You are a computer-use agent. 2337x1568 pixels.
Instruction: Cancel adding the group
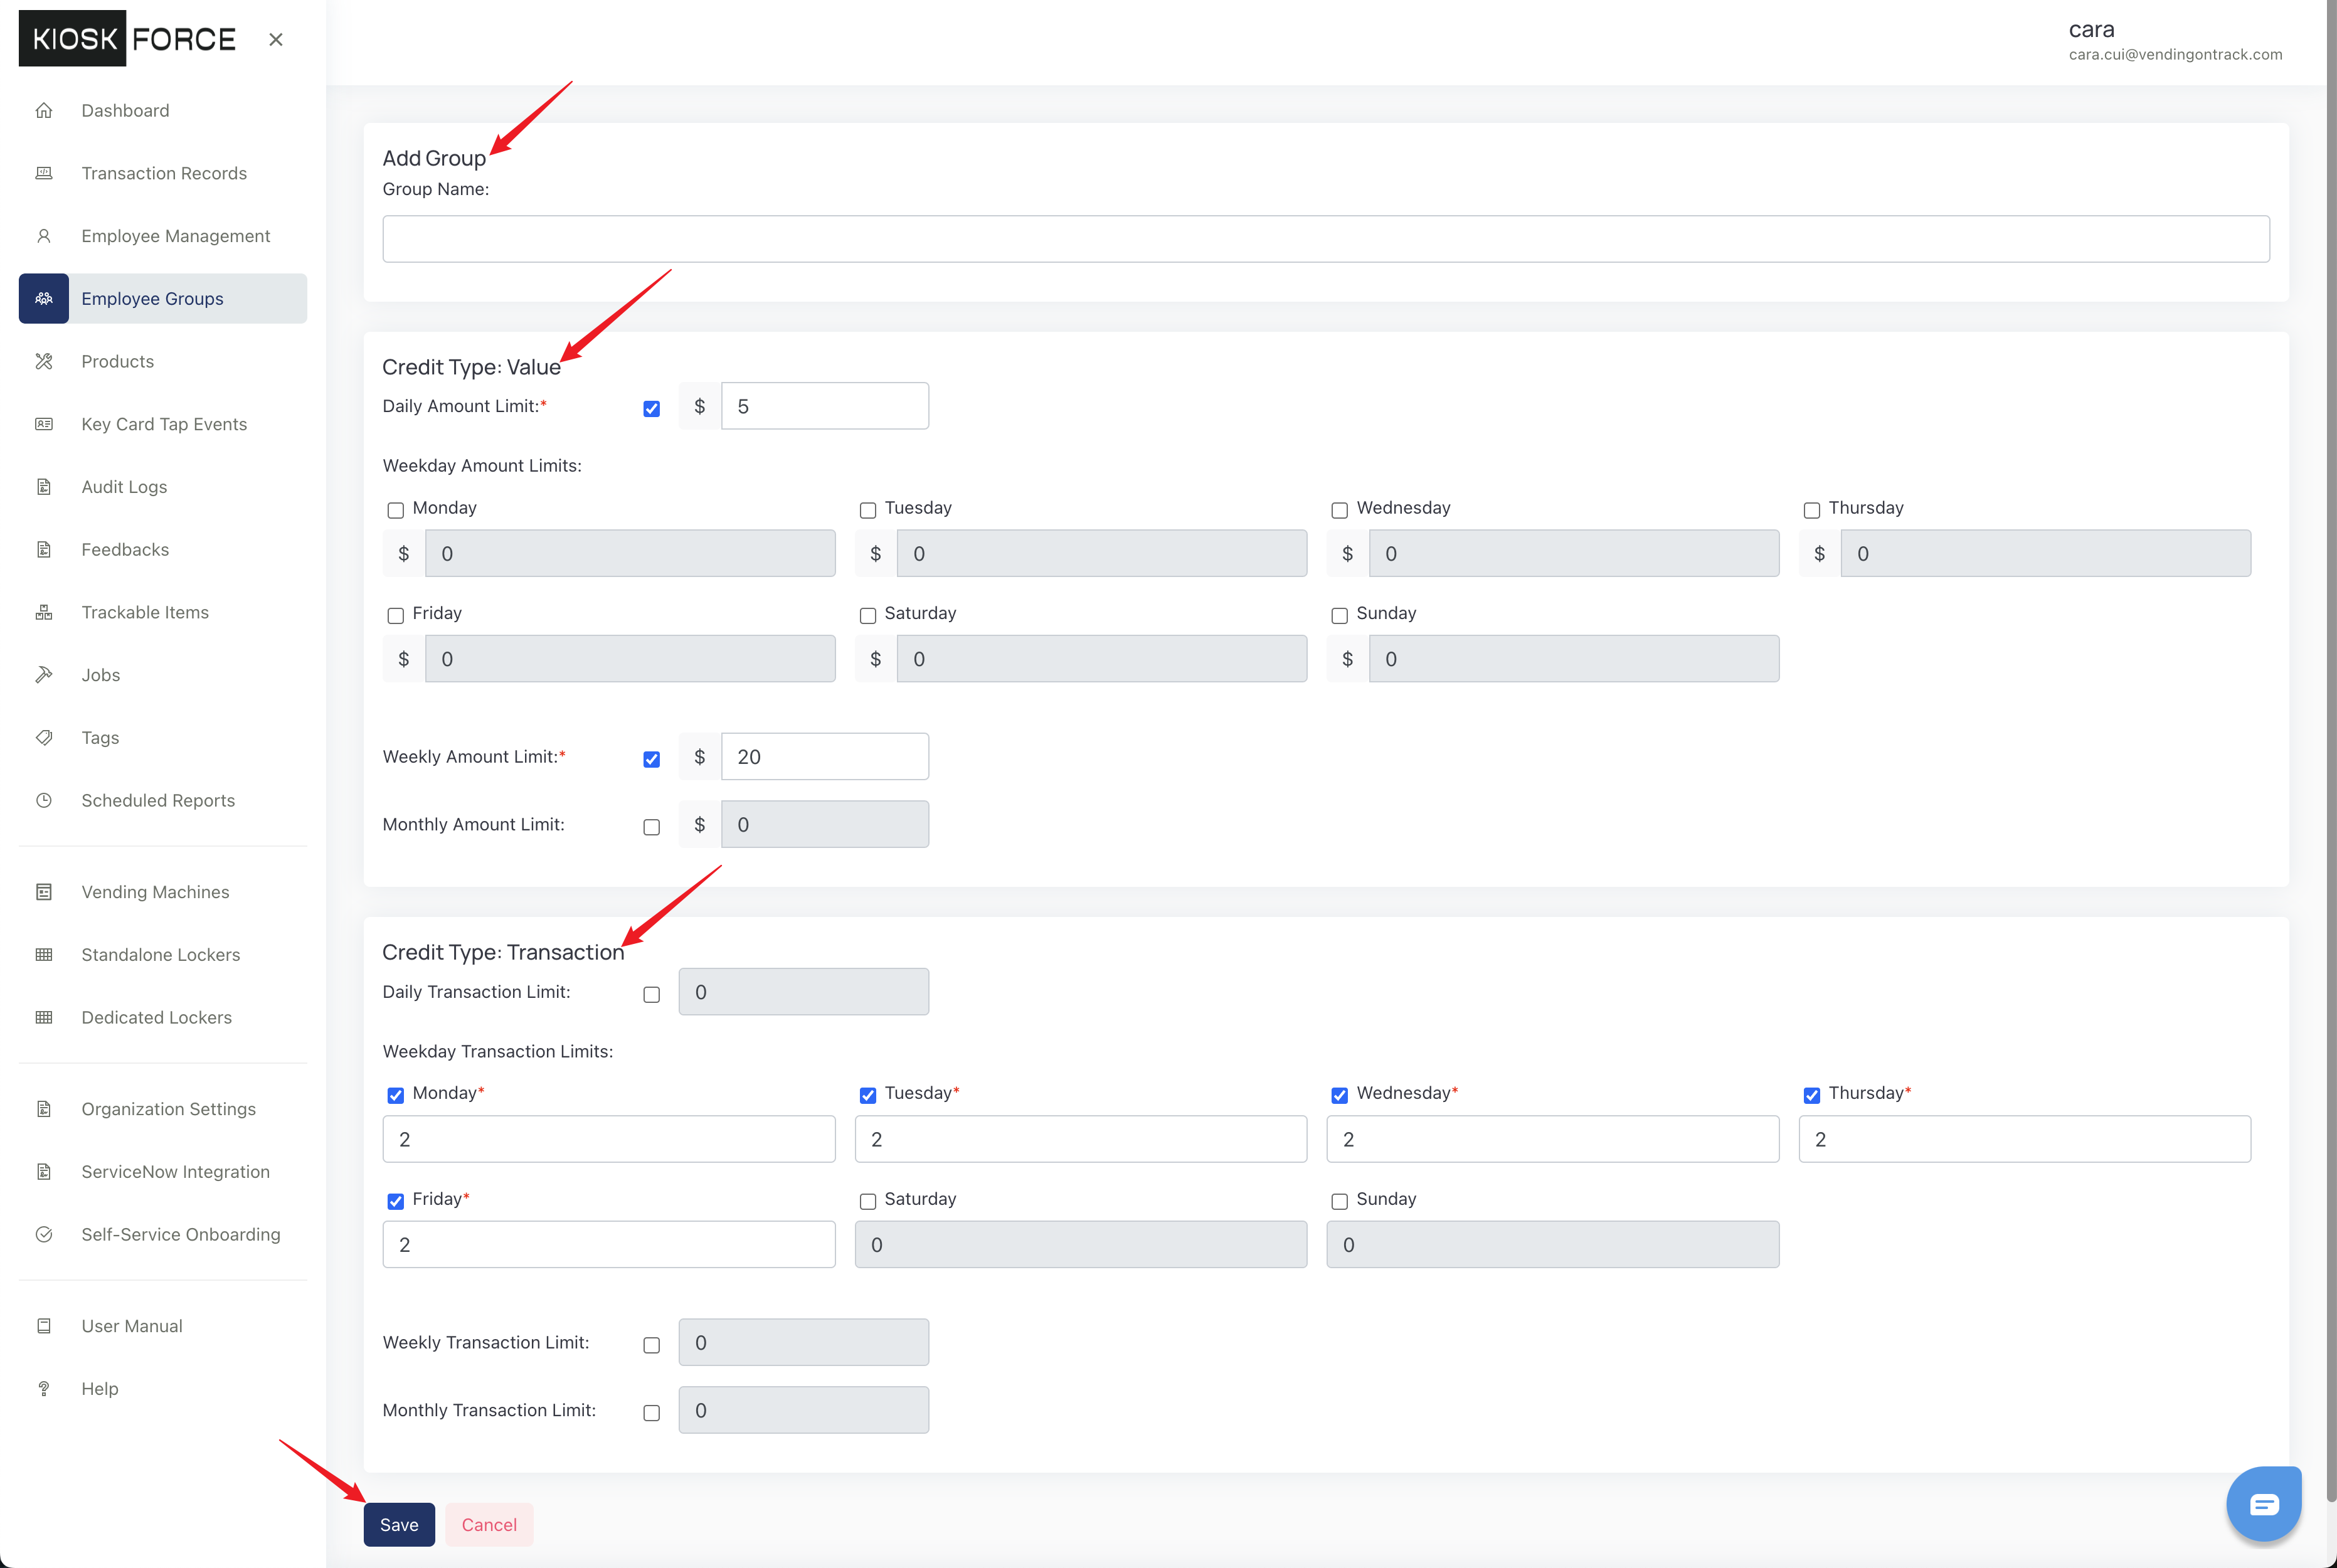point(489,1525)
